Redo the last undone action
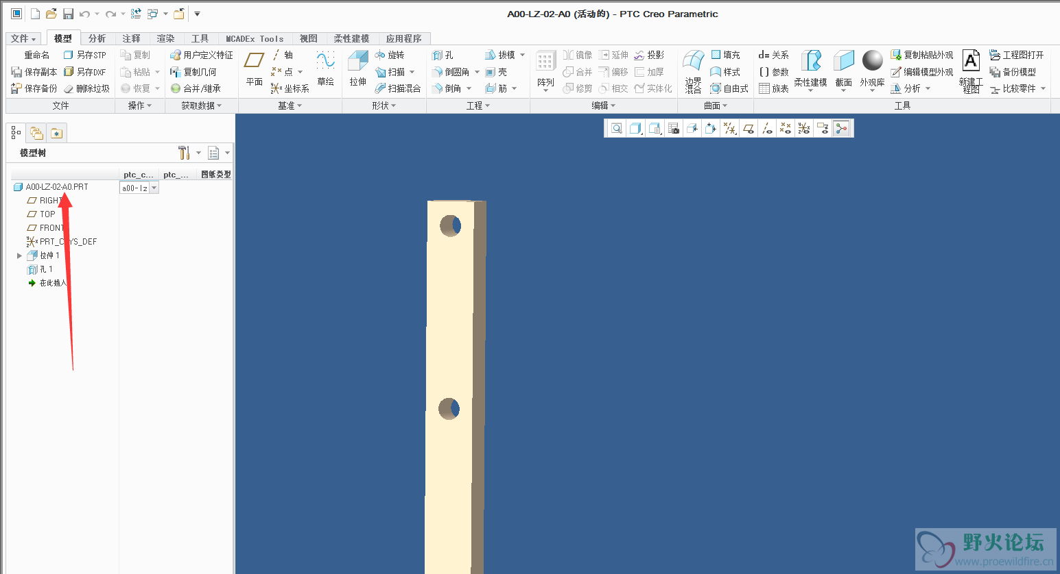 tap(110, 14)
